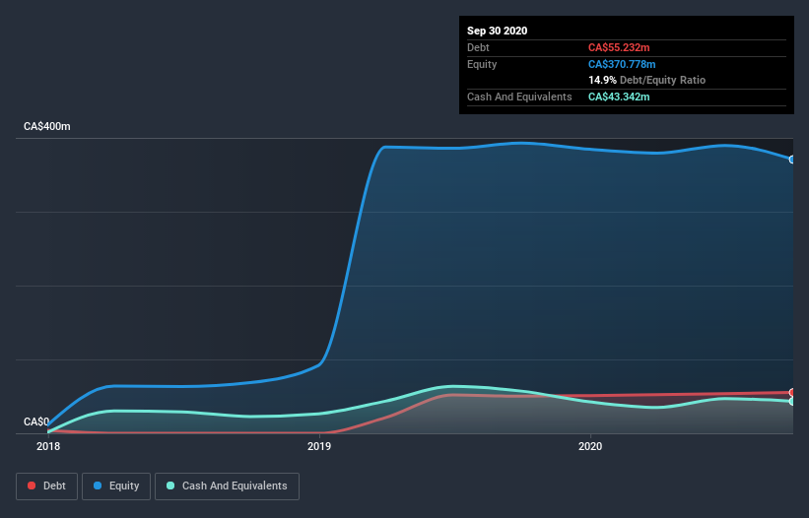
Task: Click the teal Cash legend dot
Action: 170,486
